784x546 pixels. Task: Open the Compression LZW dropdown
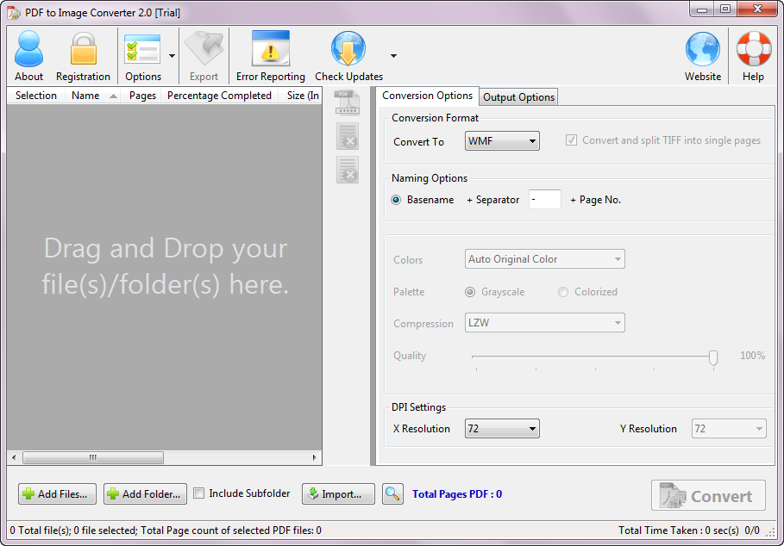point(544,323)
